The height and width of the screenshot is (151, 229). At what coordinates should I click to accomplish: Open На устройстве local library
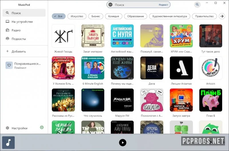tap(24, 22)
